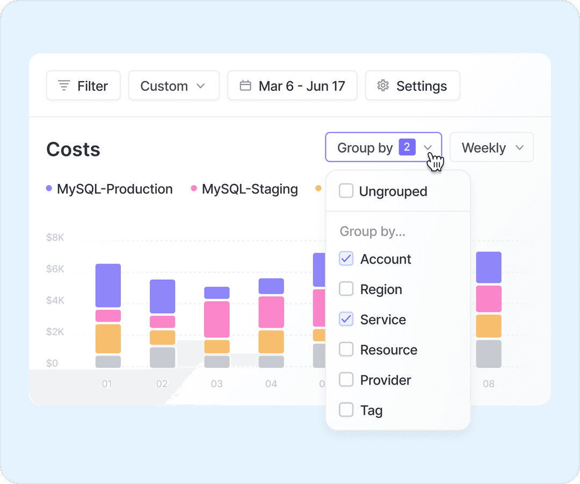
Task: Click the Filter funnel icon
Action: [x=64, y=86]
